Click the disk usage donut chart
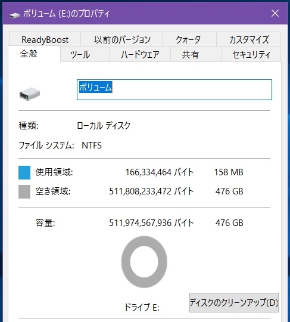 [x=144, y=262]
